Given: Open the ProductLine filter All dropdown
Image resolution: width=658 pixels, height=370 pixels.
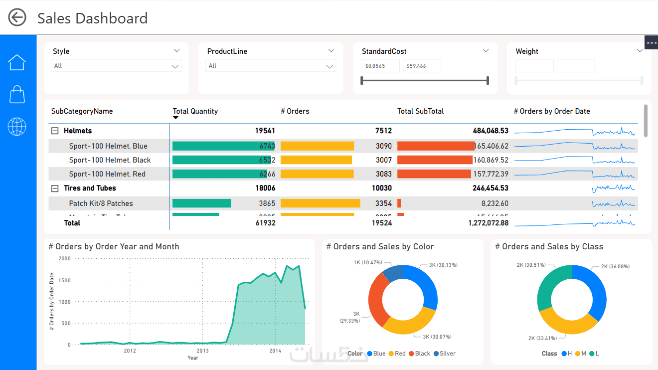Looking at the screenshot, I should 271,66.
